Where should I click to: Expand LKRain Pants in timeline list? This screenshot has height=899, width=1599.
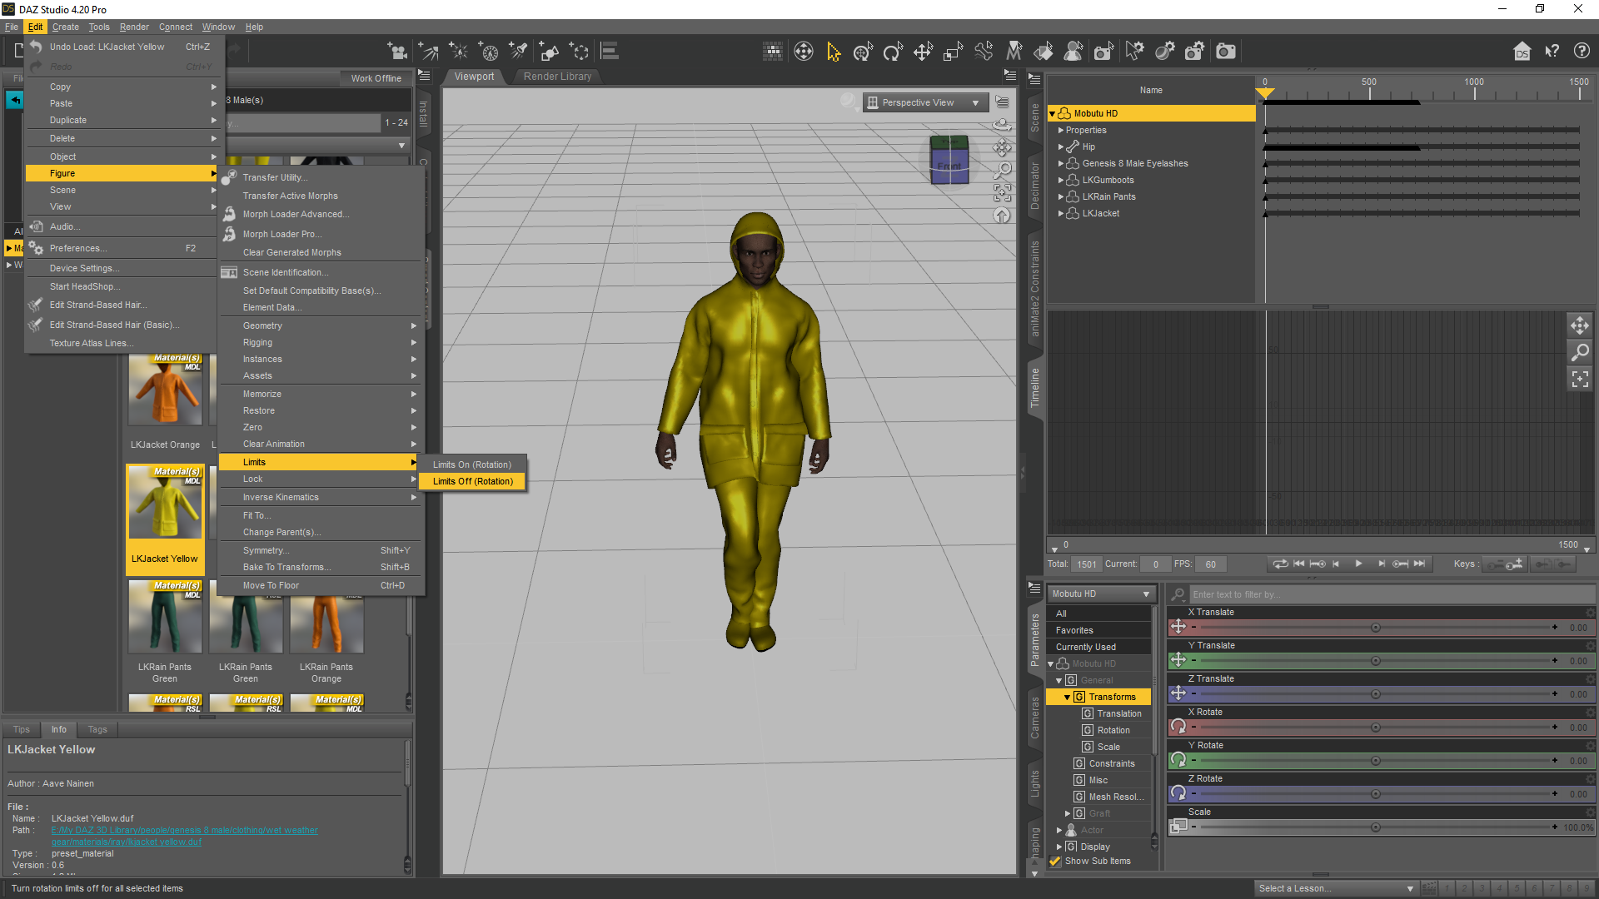pos(1060,197)
